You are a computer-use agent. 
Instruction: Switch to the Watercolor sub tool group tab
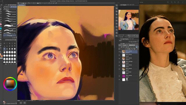pos(7,7)
